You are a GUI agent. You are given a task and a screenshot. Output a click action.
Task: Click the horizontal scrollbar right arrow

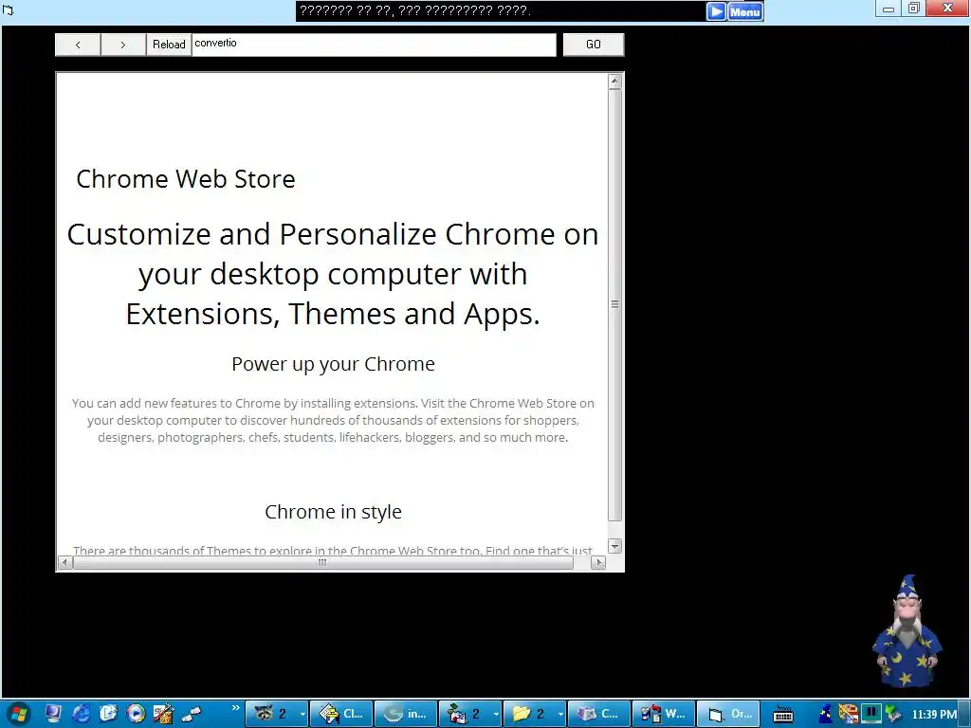598,563
